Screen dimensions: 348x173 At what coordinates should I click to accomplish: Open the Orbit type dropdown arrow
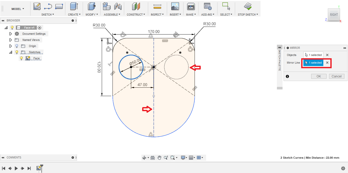(148, 158)
